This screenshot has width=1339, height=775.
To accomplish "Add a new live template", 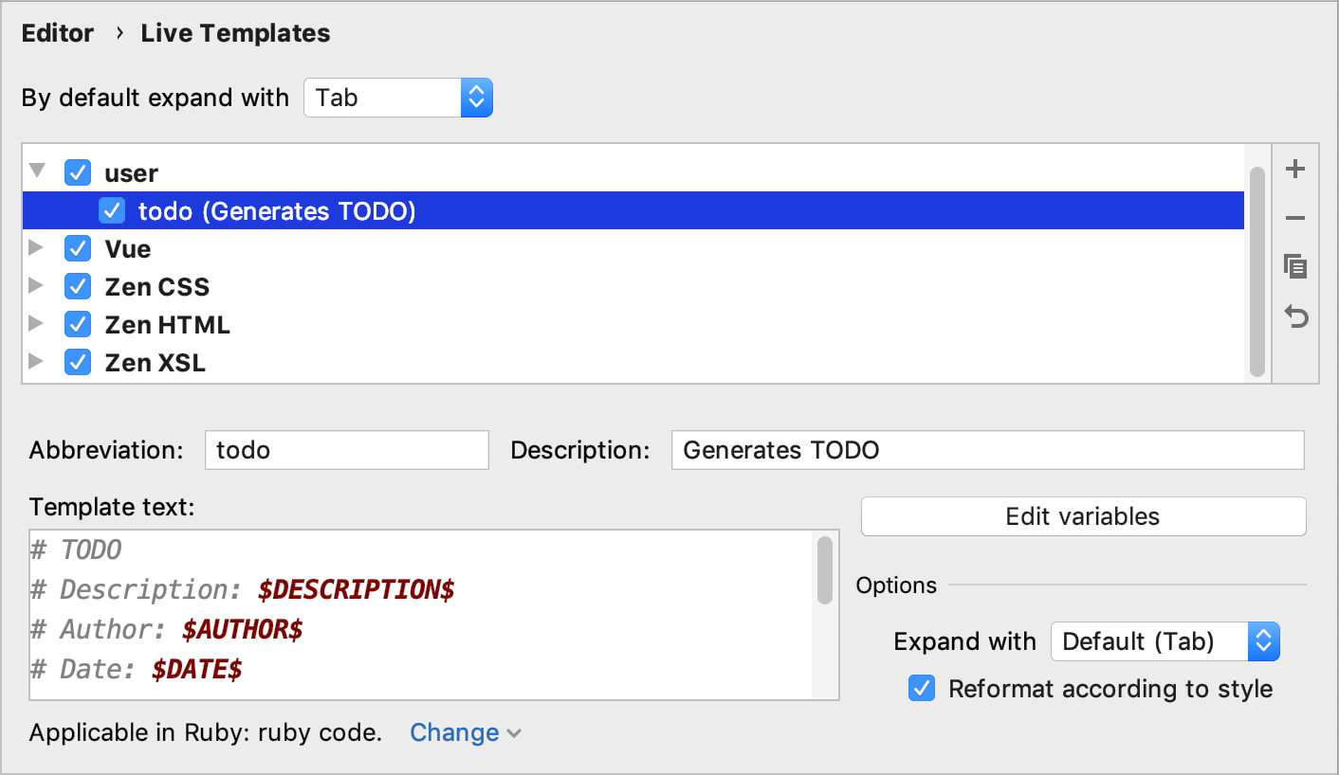I will pyautogui.click(x=1294, y=169).
